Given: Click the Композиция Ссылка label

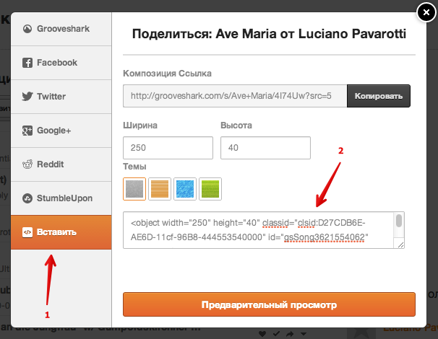Looking at the screenshot, I should point(168,74).
